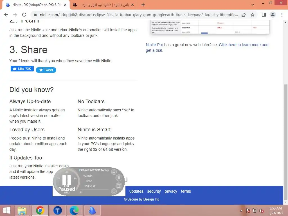Open the Windows Start menu
Screen dimensions: 288x216
[7, 210]
